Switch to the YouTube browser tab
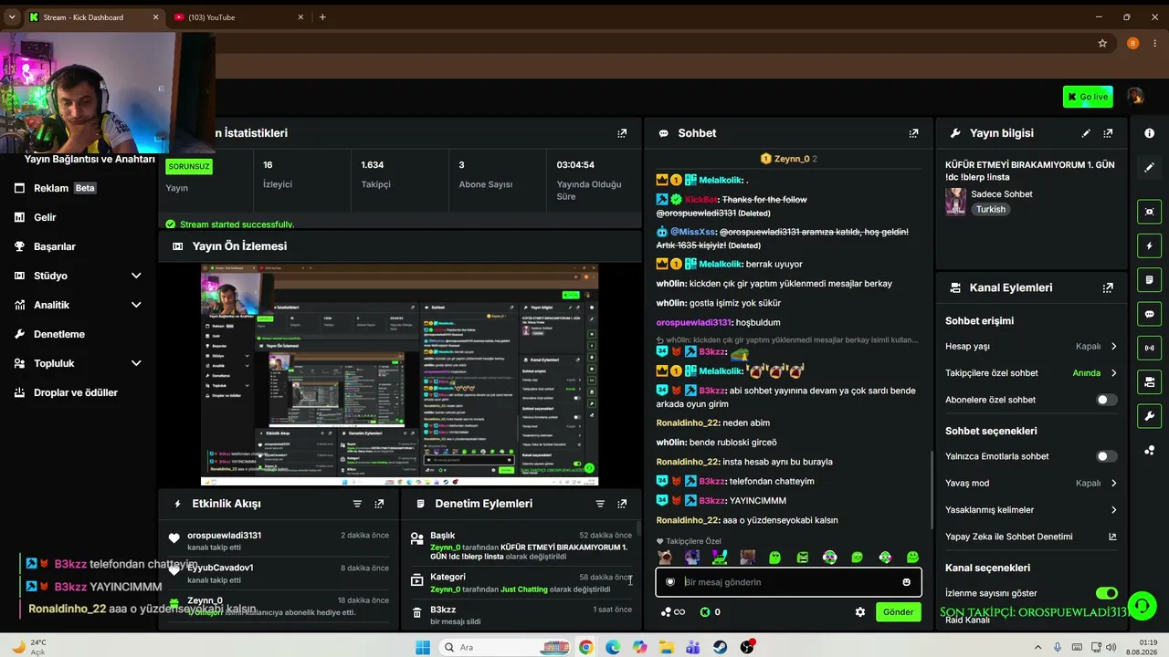This screenshot has height=657, width=1169. [238, 17]
